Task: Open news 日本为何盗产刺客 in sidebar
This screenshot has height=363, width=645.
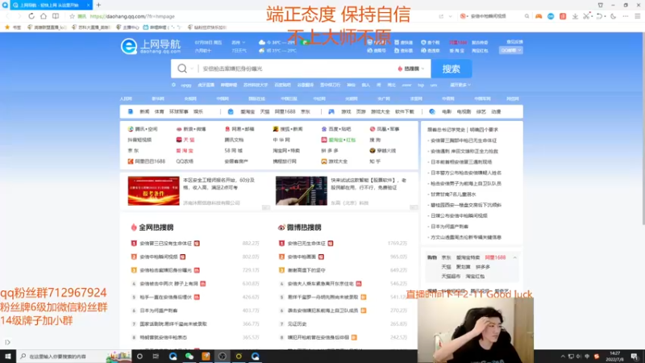Action: click(x=449, y=227)
